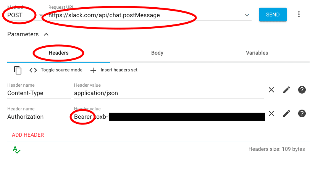Viewport: 318px width, 194px height.
Task: Open help for Content-Type header
Action: [x=302, y=90]
